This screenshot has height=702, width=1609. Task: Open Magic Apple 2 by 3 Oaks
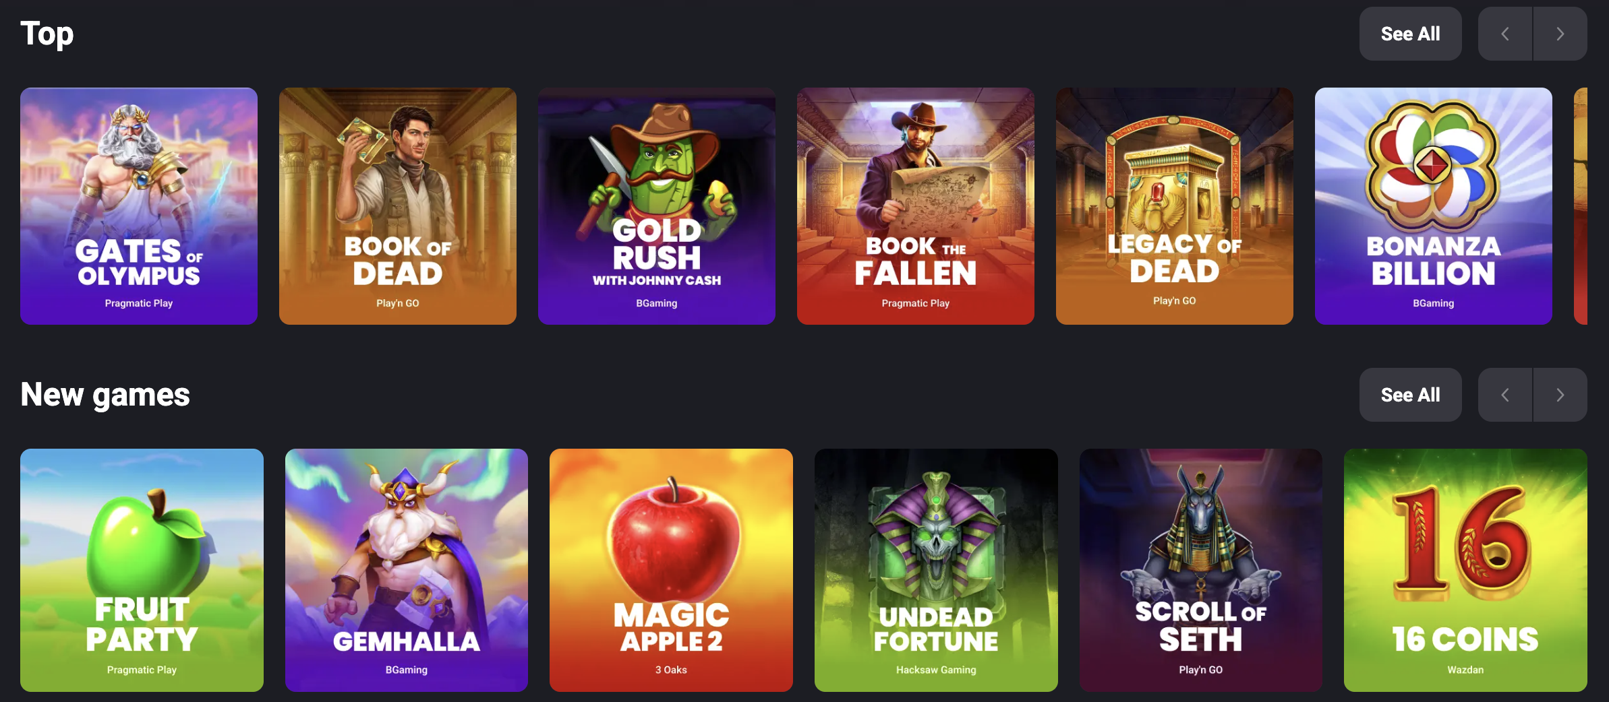671,570
